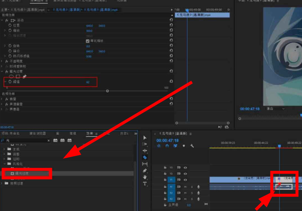The height and width of the screenshot is (211, 302).
Task: Choose the Hand tool
Action: pos(145,177)
